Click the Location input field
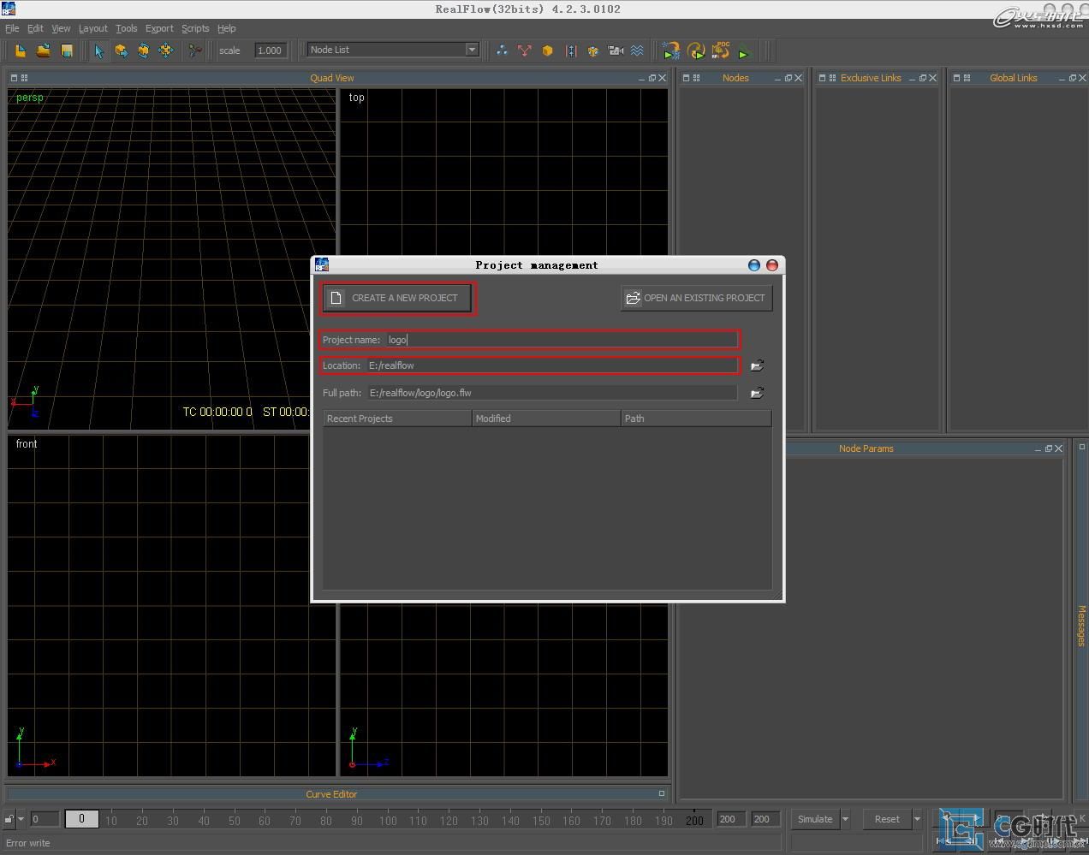Screen dimensions: 1089x855 pyautogui.click(x=551, y=365)
